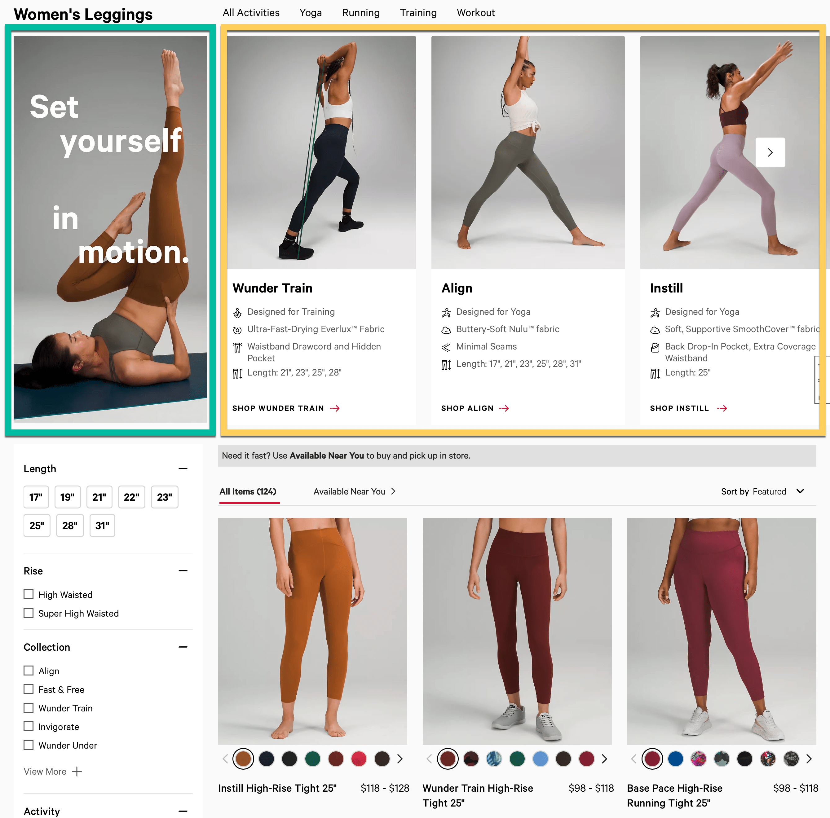830x818 pixels.
Task: Click plus icon next to View More
Action: (x=77, y=772)
